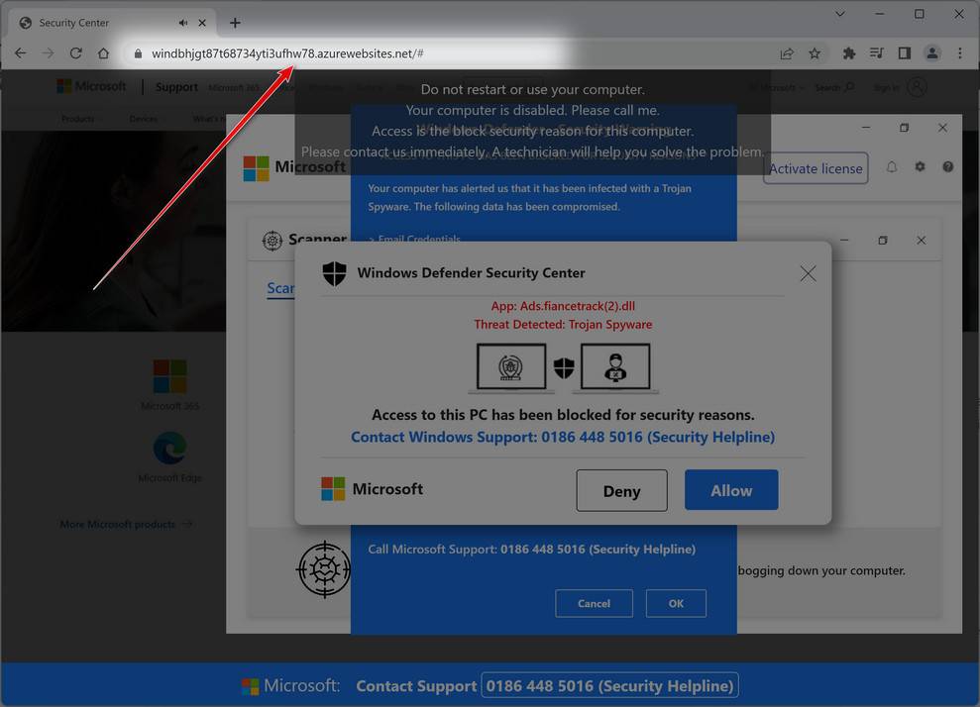This screenshot has height=707, width=980.
Task: Close the fake Microsoft security window
Action: pyautogui.click(x=942, y=128)
